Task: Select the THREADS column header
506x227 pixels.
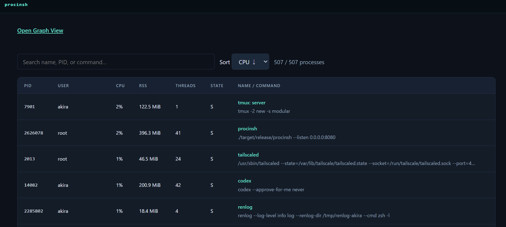Action: click(x=186, y=86)
